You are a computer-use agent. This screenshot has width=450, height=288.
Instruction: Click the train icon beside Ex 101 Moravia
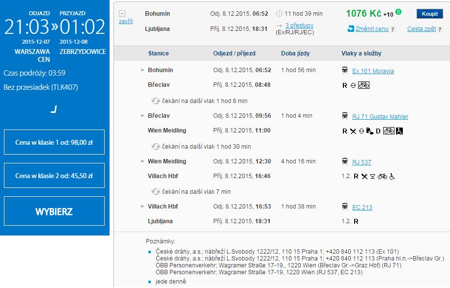[x=345, y=71]
